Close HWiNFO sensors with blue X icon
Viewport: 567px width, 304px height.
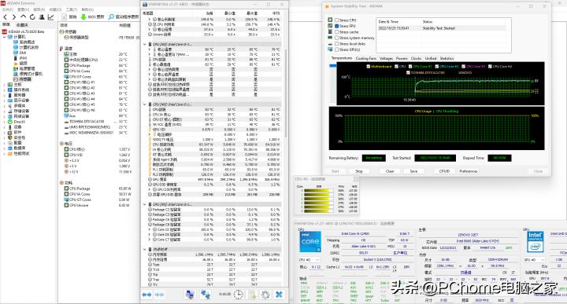(x=279, y=295)
